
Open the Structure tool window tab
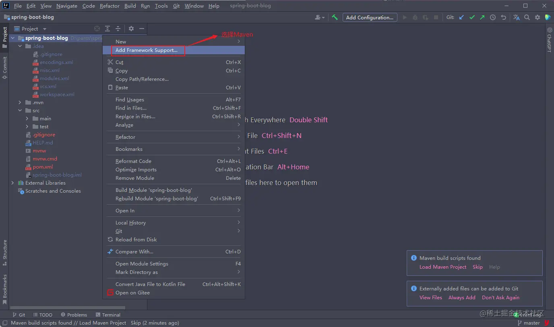tap(5, 253)
